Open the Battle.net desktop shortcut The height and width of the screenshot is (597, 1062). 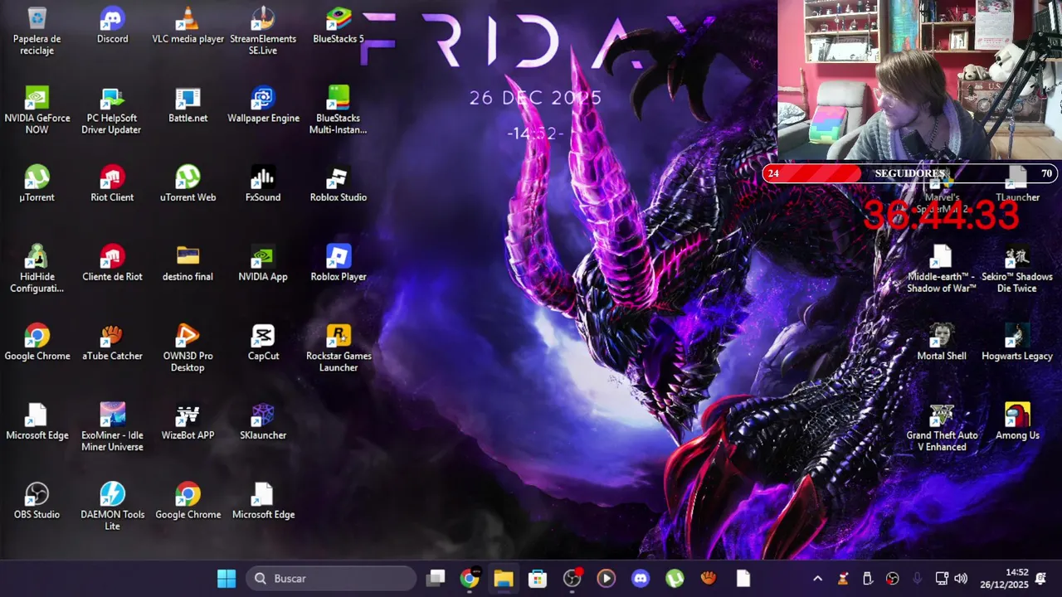188,104
